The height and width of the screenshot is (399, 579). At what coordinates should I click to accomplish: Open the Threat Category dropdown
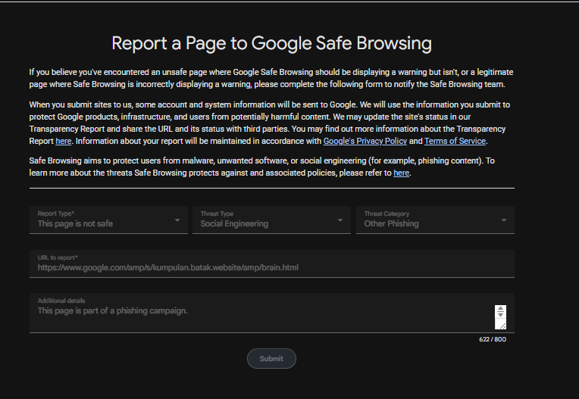click(435, 220)
